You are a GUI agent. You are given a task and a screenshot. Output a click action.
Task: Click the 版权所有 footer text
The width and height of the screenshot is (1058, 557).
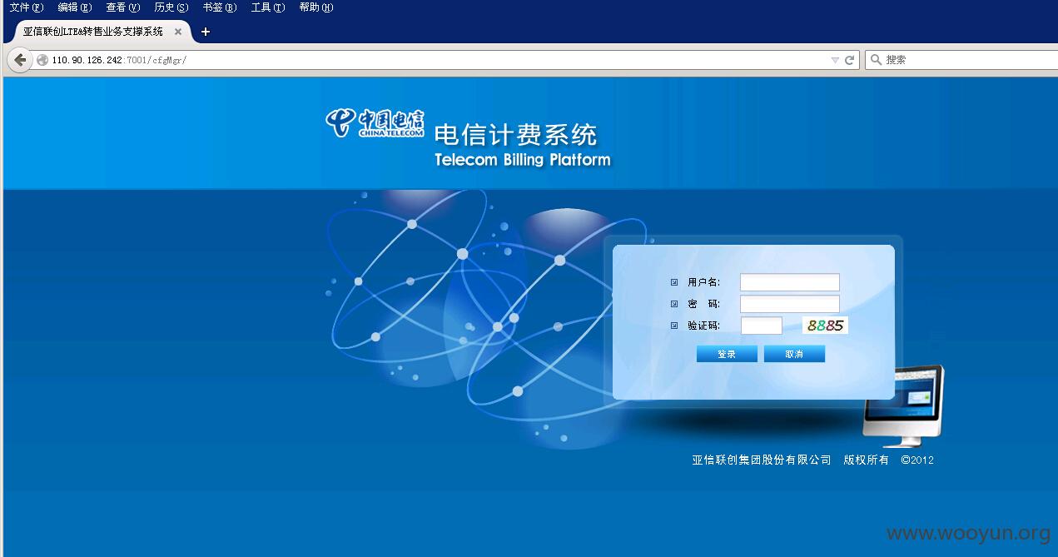[866, 460]
